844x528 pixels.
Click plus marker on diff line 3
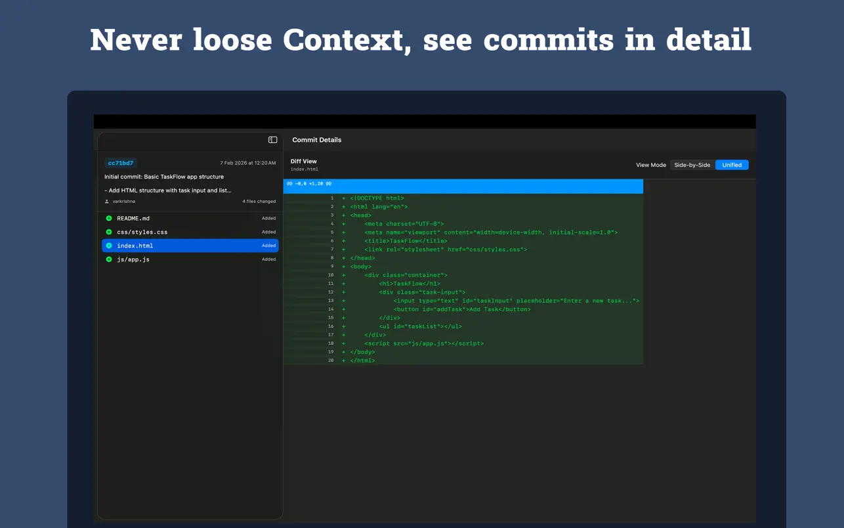click(x=343, y=215)
